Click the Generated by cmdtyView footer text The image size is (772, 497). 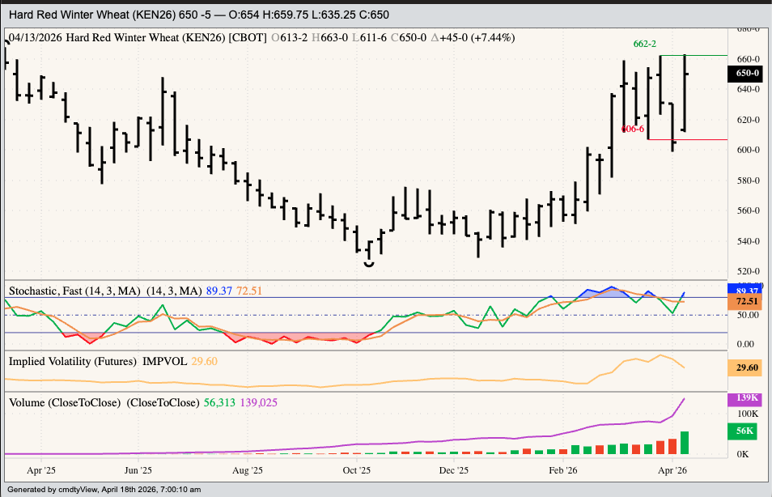point(104,489)
